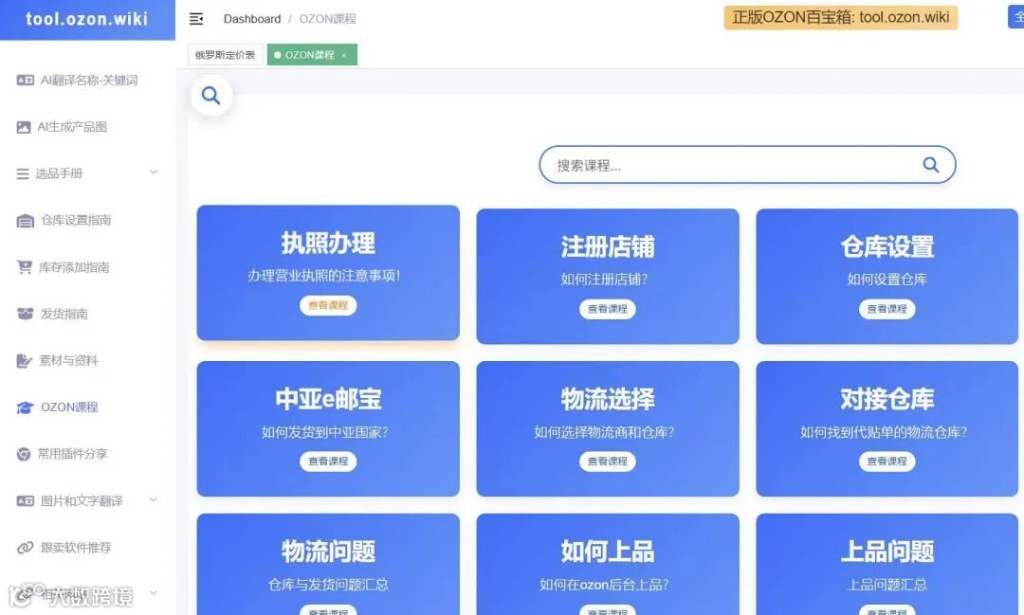Screen dimensions: 1024x615
Task: Click 如何注册店铺? subtitle text
Action: coord(604,280)
